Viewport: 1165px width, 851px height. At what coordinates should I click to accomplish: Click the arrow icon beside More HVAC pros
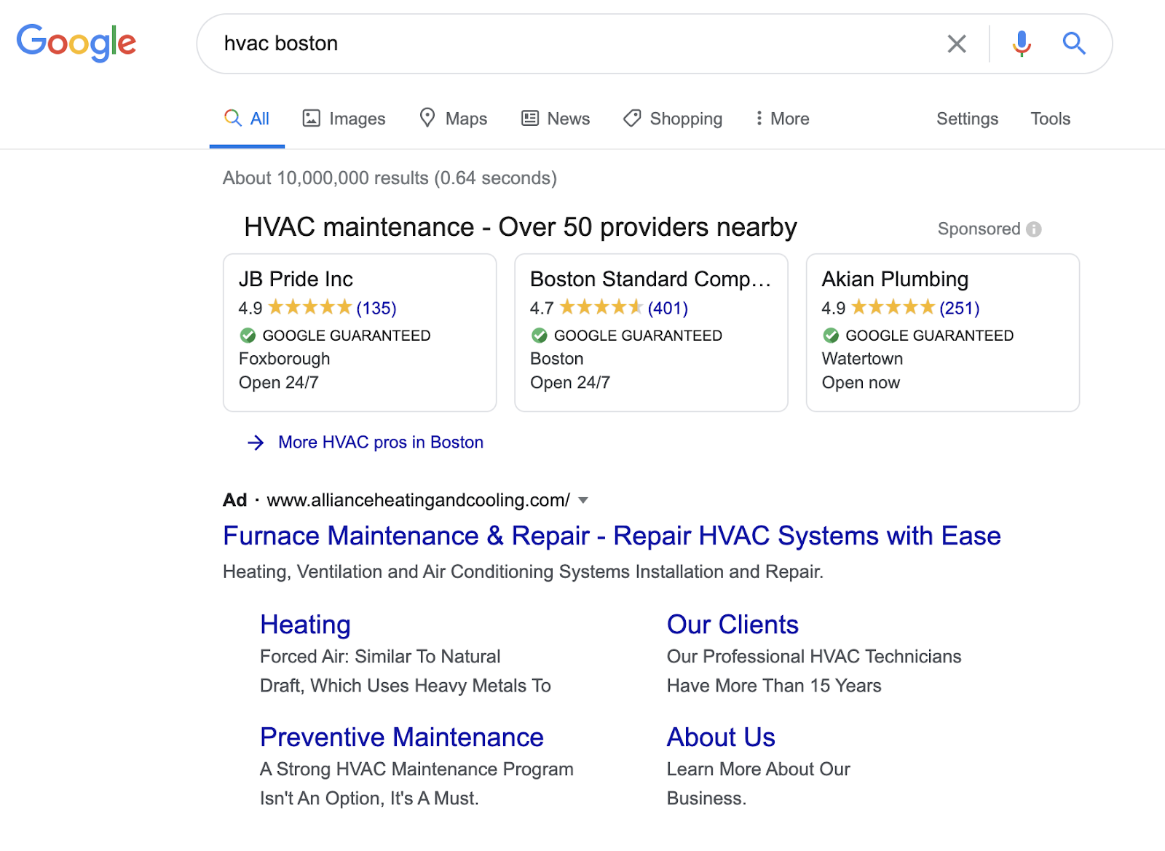tap(256, 443)
